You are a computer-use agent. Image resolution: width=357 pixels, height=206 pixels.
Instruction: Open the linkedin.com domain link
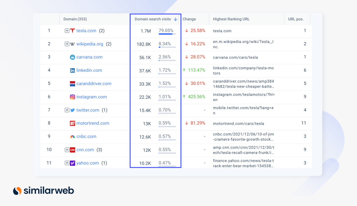pyautogui.click(x=89, y=70)
